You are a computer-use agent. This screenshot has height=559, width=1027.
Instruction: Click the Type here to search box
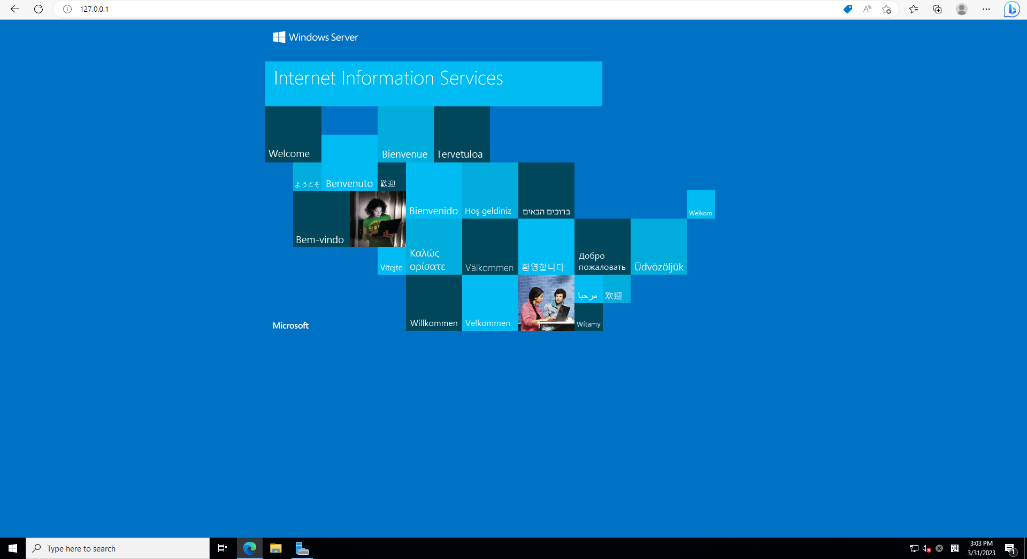pos(118,548)
